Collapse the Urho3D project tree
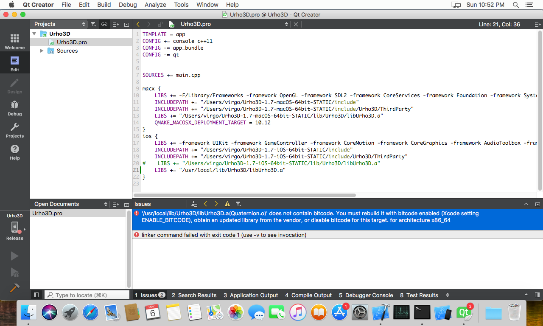This screenshot has width=543, height=326. 34,34
